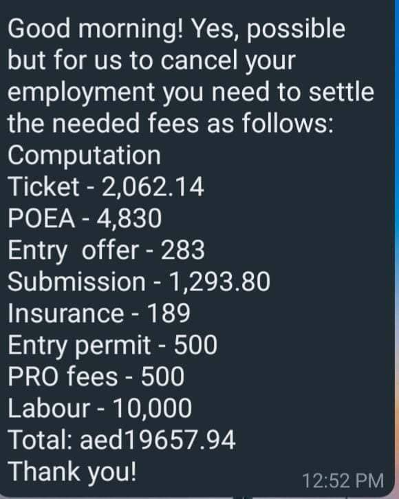The width and height of the screenshot is (399, 499).
Task: Click the 'Entry offer - 283' text
Action: pyautogui.click(x=106, y=251)
